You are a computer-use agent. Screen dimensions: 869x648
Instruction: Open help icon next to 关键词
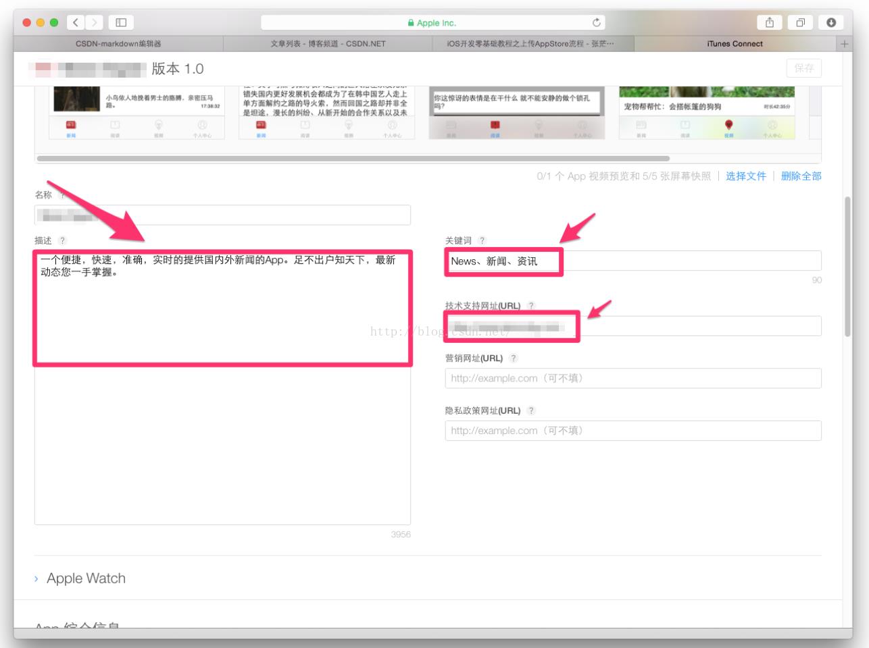(482, 240)
